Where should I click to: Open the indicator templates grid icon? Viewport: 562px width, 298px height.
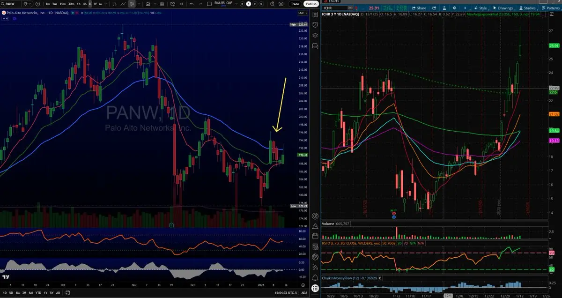pos(162,4)
